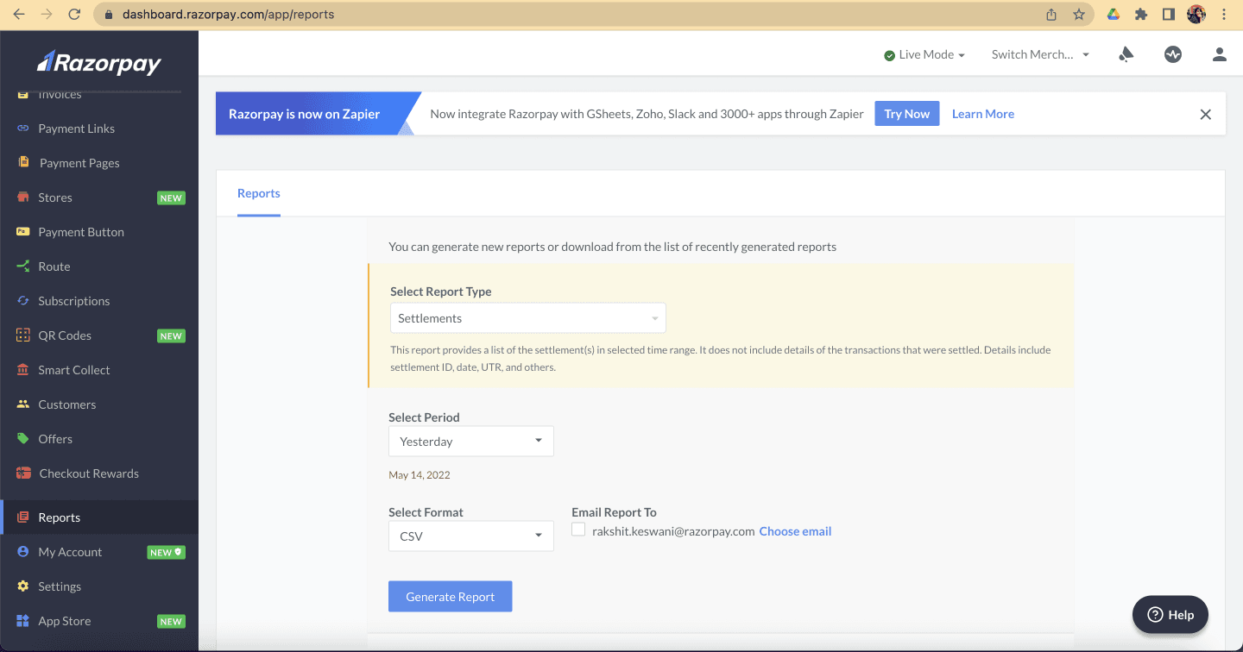
Task: Open the activity pulse icon
Action: tap(1172, 54)
